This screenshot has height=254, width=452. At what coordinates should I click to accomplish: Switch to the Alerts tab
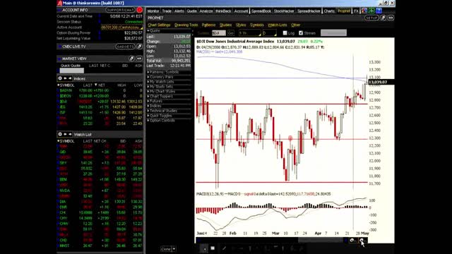tap(179, 11)
